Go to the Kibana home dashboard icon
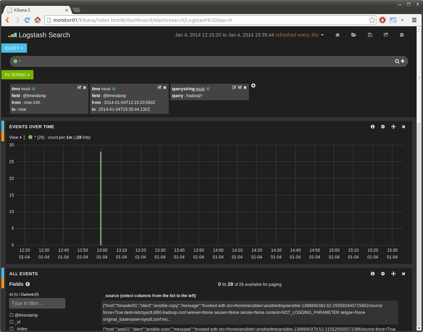The image size is (423, 332). (337, 35)
